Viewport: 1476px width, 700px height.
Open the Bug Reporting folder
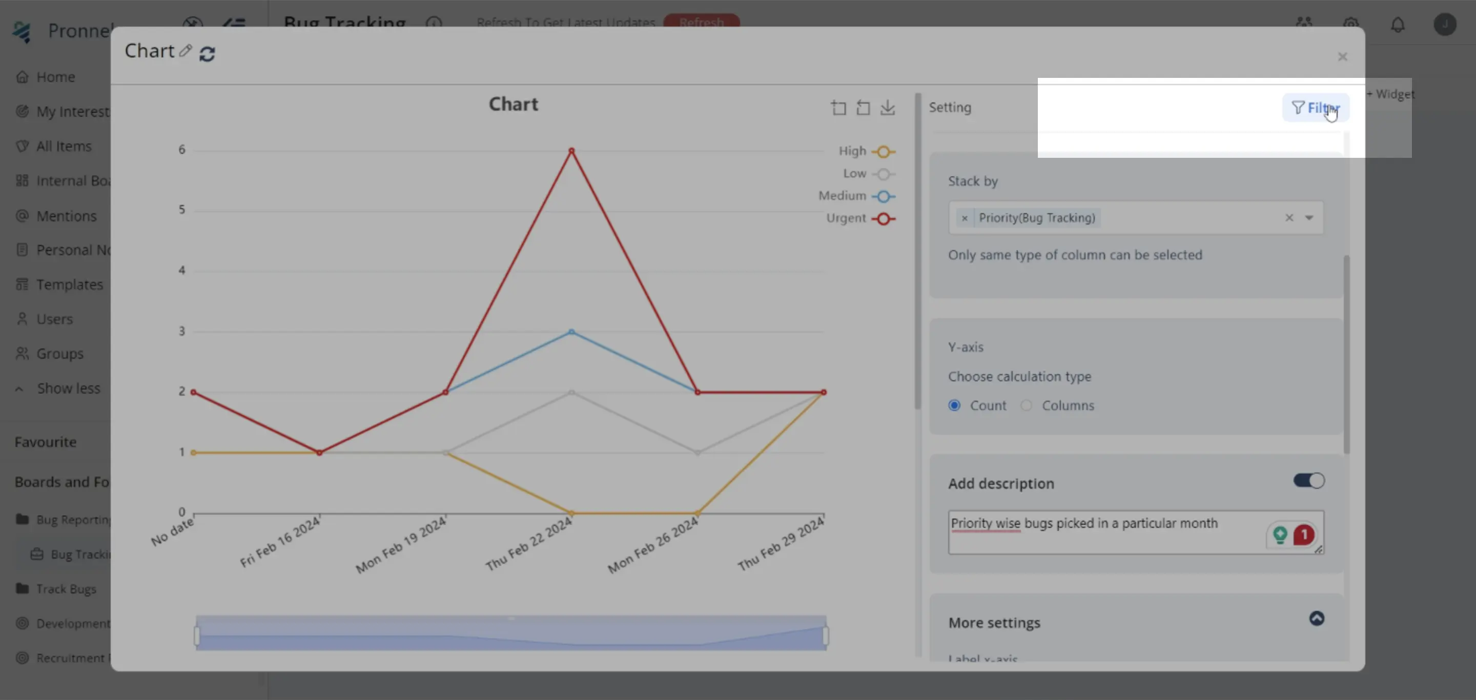pyautogui.click(x=73, y=520)
